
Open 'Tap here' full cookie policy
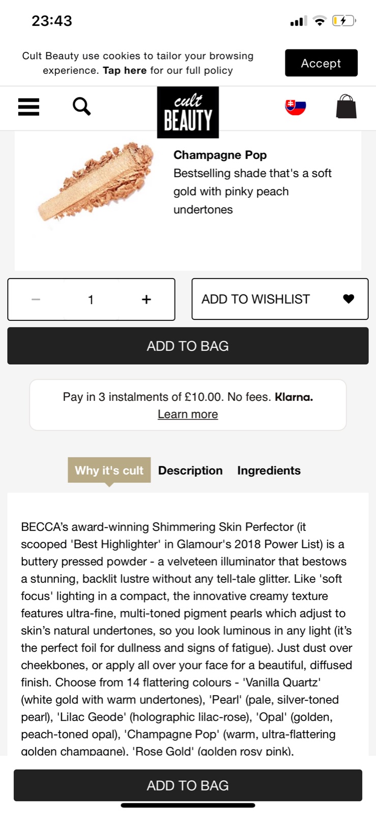[x=125, y=71]
